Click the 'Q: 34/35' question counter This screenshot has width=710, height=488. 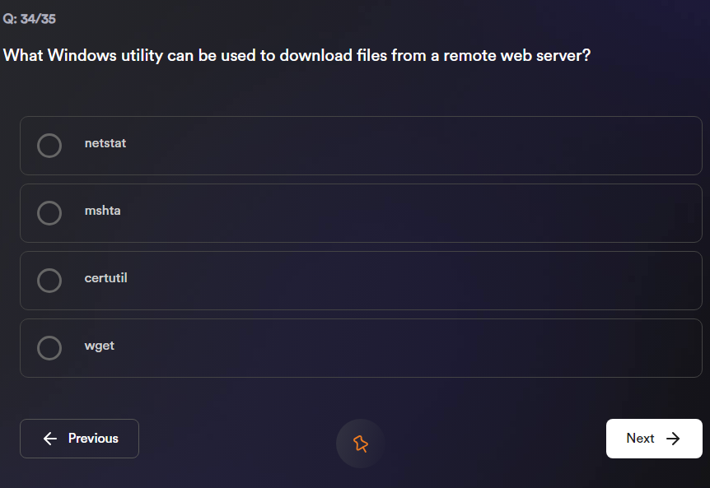tap(30, 19)
